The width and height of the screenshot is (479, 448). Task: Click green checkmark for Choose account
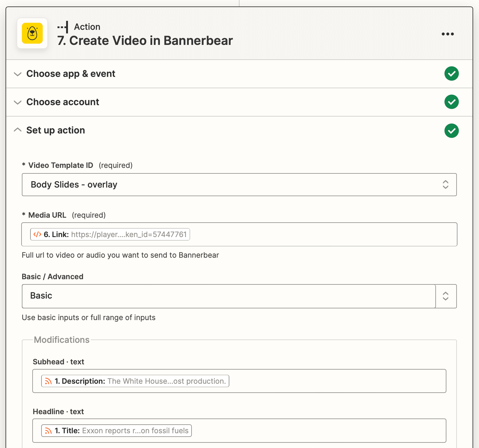click(451, 102)
